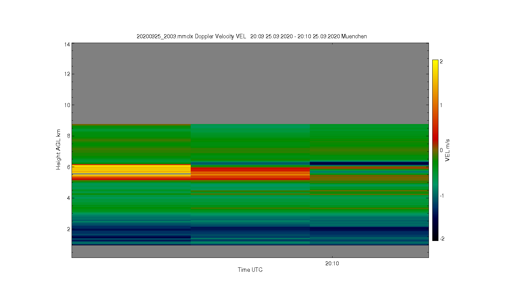
Task: Click the plot title text at top
Action: [251, 37]
